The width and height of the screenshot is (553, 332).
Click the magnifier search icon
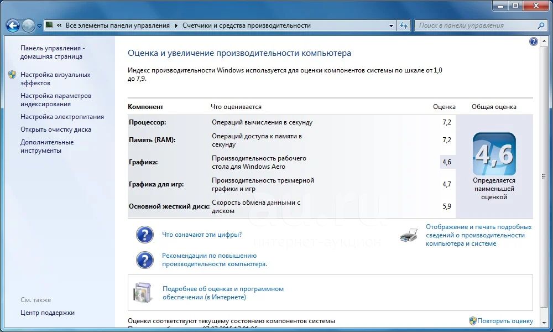(x=541, y=25)
